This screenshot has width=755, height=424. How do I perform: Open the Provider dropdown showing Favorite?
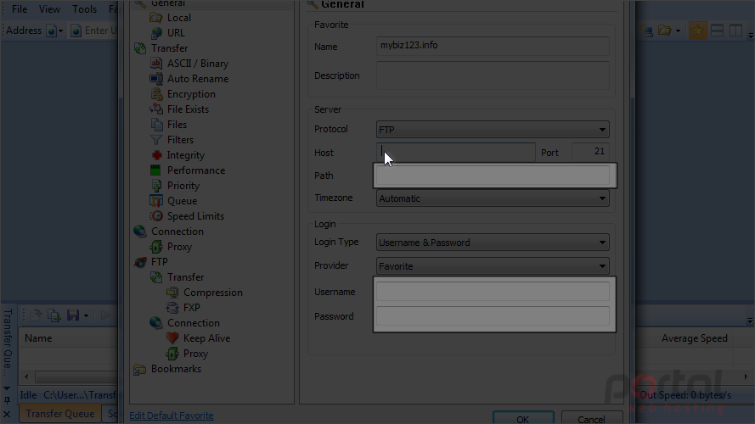pos(493,265)
